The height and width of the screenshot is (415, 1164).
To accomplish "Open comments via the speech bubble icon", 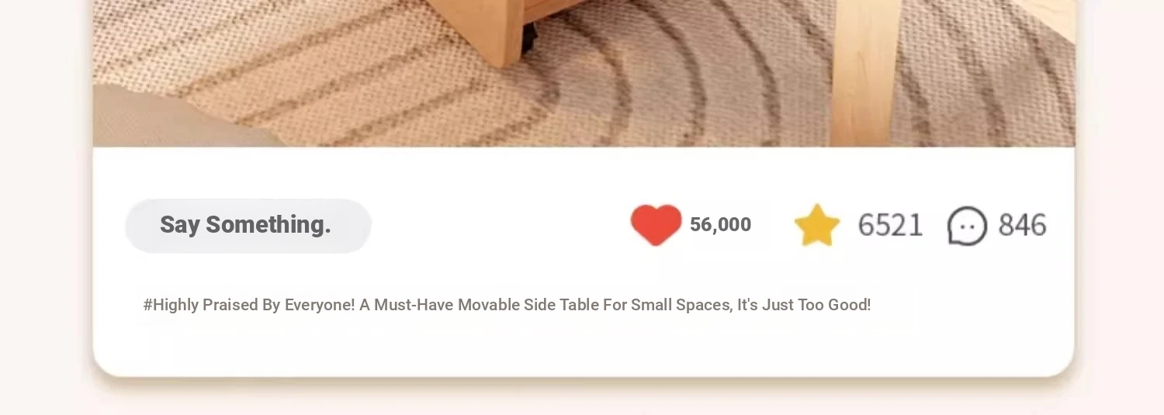I will coord(967,226).
